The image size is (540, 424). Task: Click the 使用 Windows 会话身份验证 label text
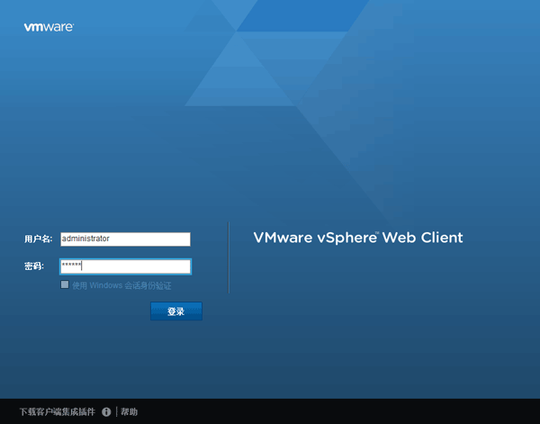coord(121,285)
